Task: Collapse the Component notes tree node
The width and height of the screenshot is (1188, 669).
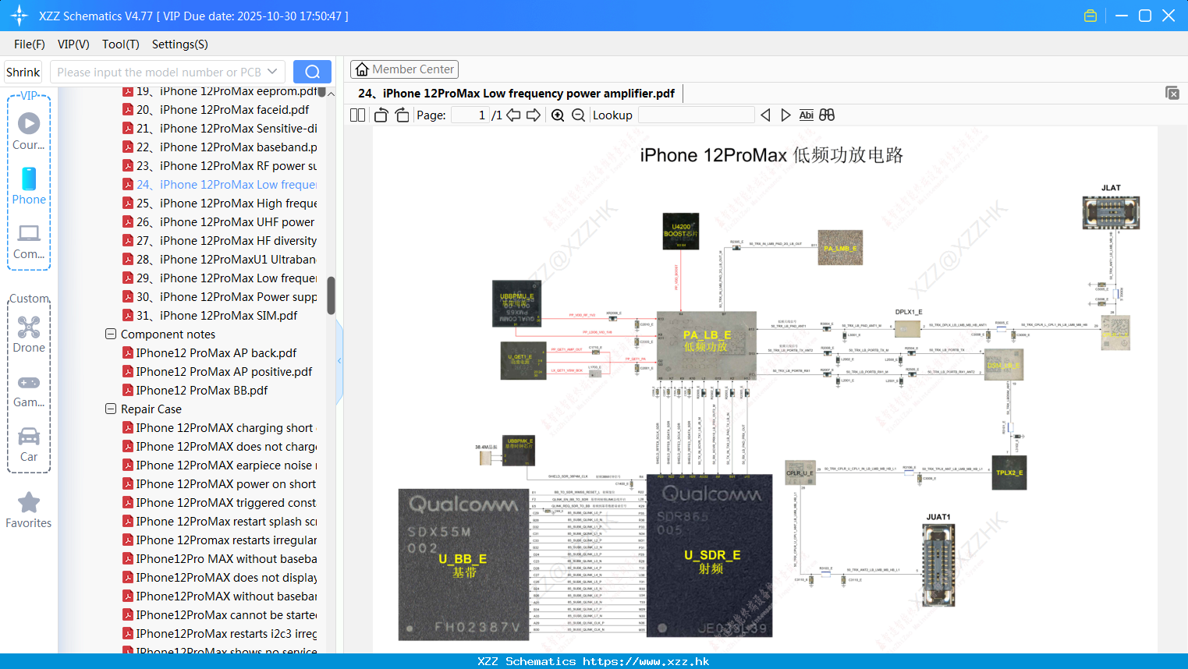Action: point(111,334)
